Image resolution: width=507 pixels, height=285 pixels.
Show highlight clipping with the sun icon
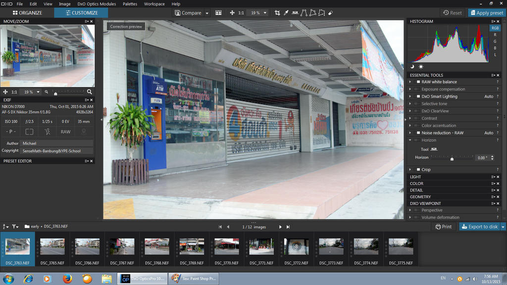click(x=421, y=66)
